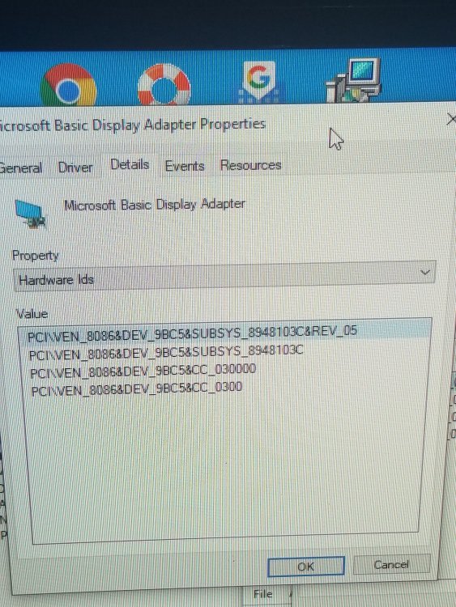
Task: Switch to the Driver tab
Action: [75, 168]
